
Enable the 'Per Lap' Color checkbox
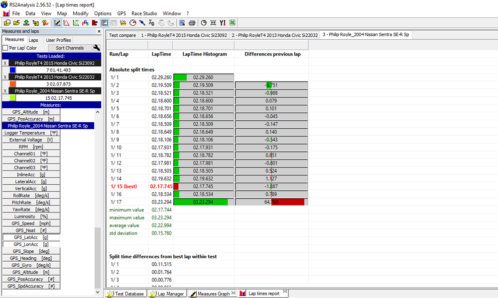click(5, 48)
